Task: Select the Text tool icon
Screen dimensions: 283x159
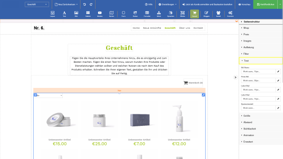Action: coord(64,14)
